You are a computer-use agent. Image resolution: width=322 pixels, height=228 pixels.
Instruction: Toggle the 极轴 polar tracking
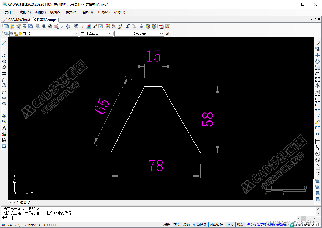point(187,225)
